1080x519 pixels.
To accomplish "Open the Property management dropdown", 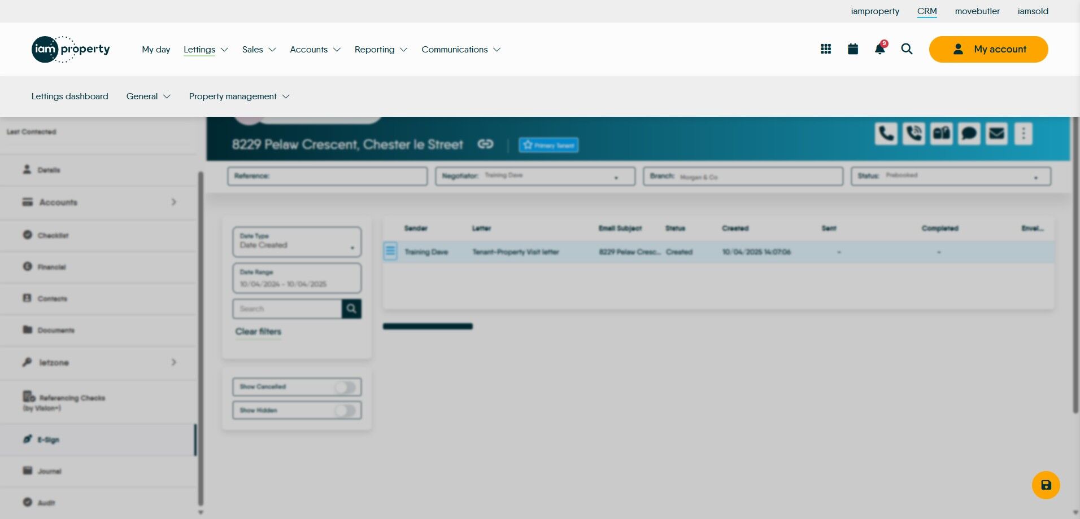I will (239, 96).
